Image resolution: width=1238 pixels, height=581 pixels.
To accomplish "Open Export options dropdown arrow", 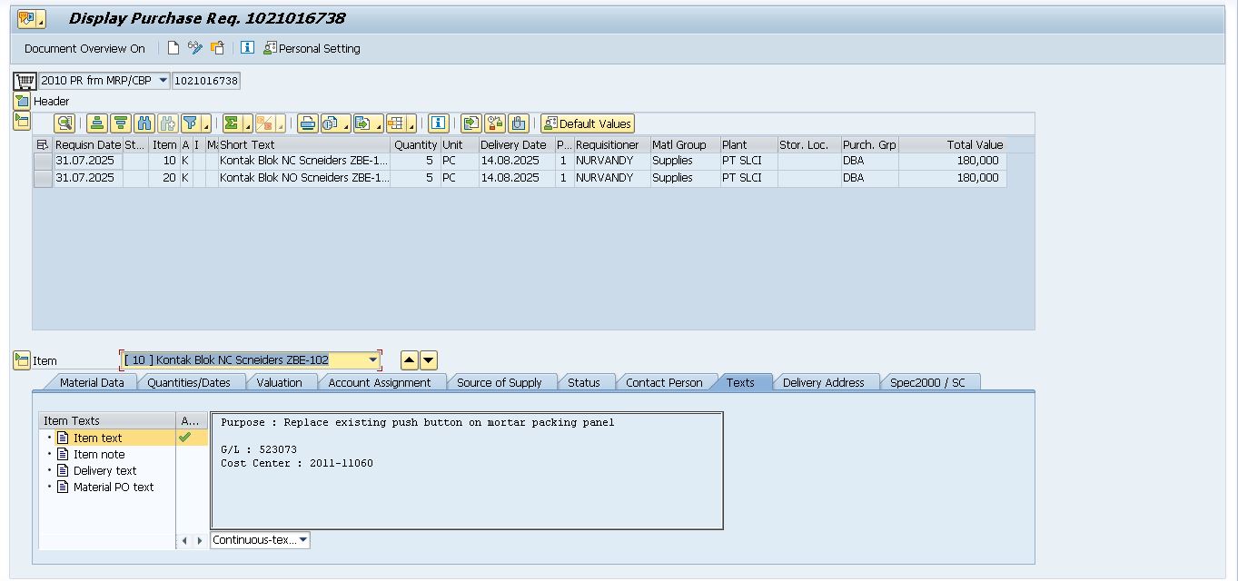I will (x=379, y=123).
